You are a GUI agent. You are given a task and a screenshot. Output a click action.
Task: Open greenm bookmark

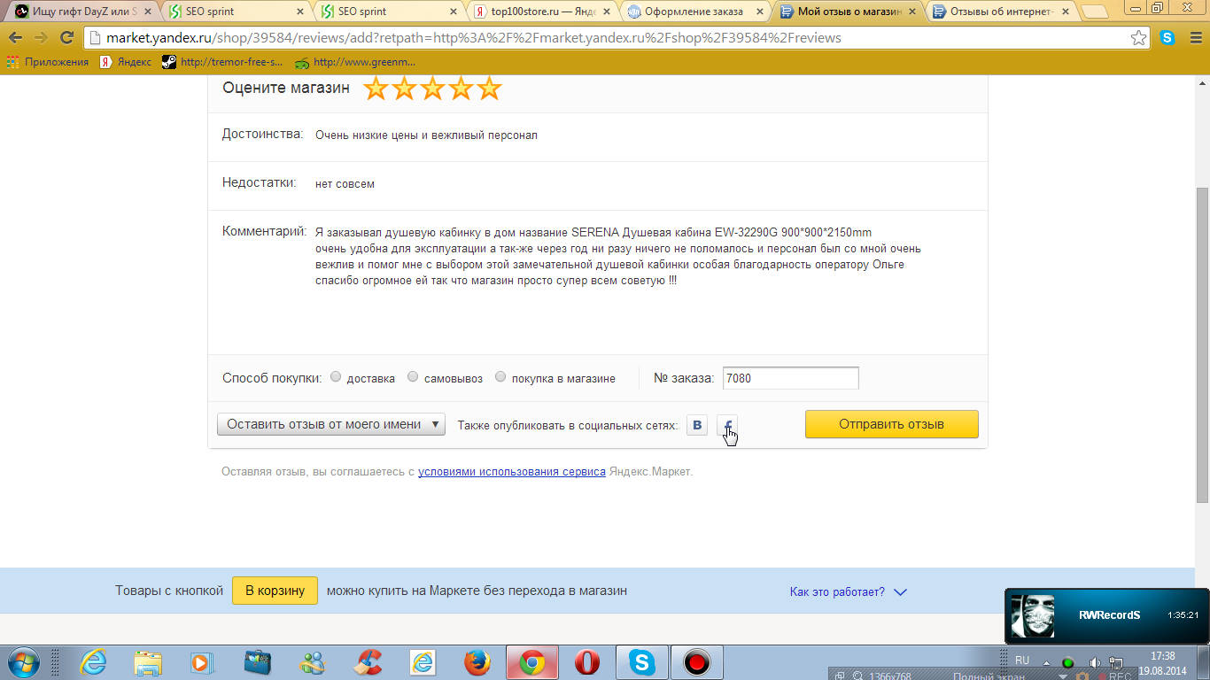[x=355, y=62]
